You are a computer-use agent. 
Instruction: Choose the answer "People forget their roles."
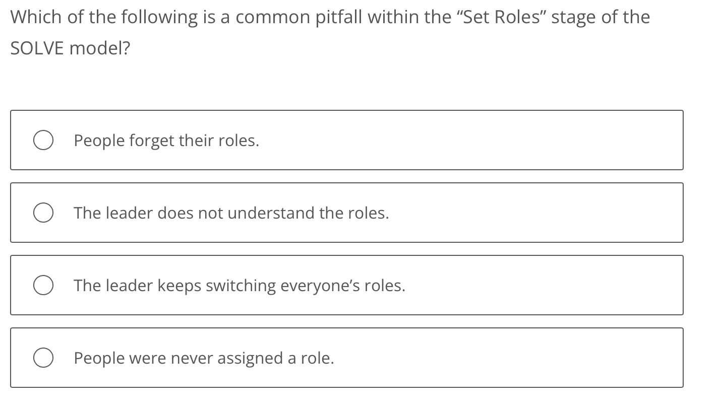(166, 140)
